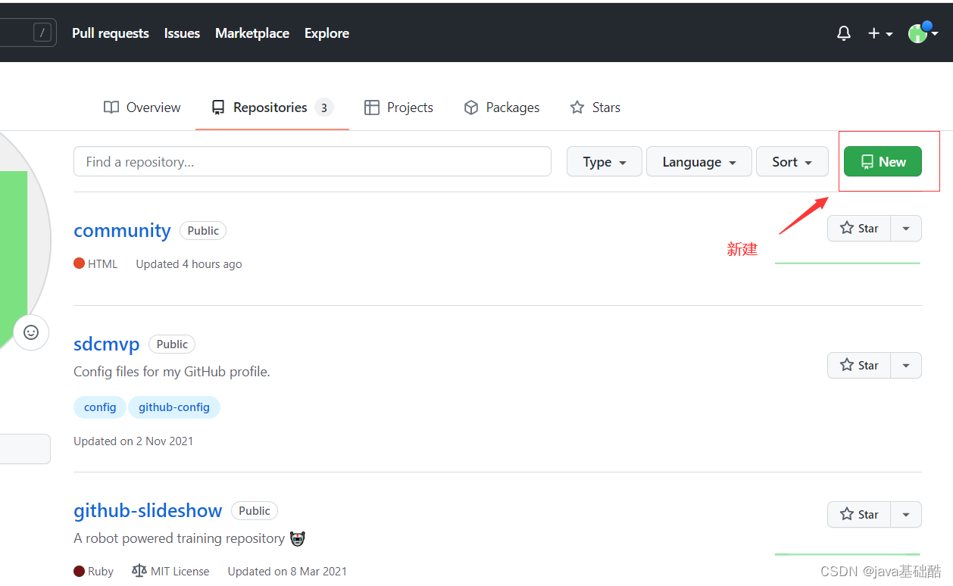Expand the Type filter dropdown
This screenshot has width=953, height=586.
pyautogui.click(x=605, y=161)
